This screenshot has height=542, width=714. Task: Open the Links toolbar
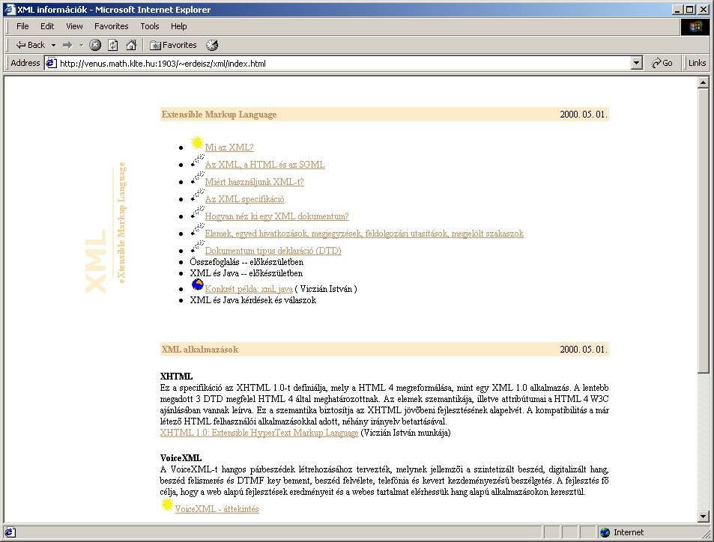[x=697, y=63]
